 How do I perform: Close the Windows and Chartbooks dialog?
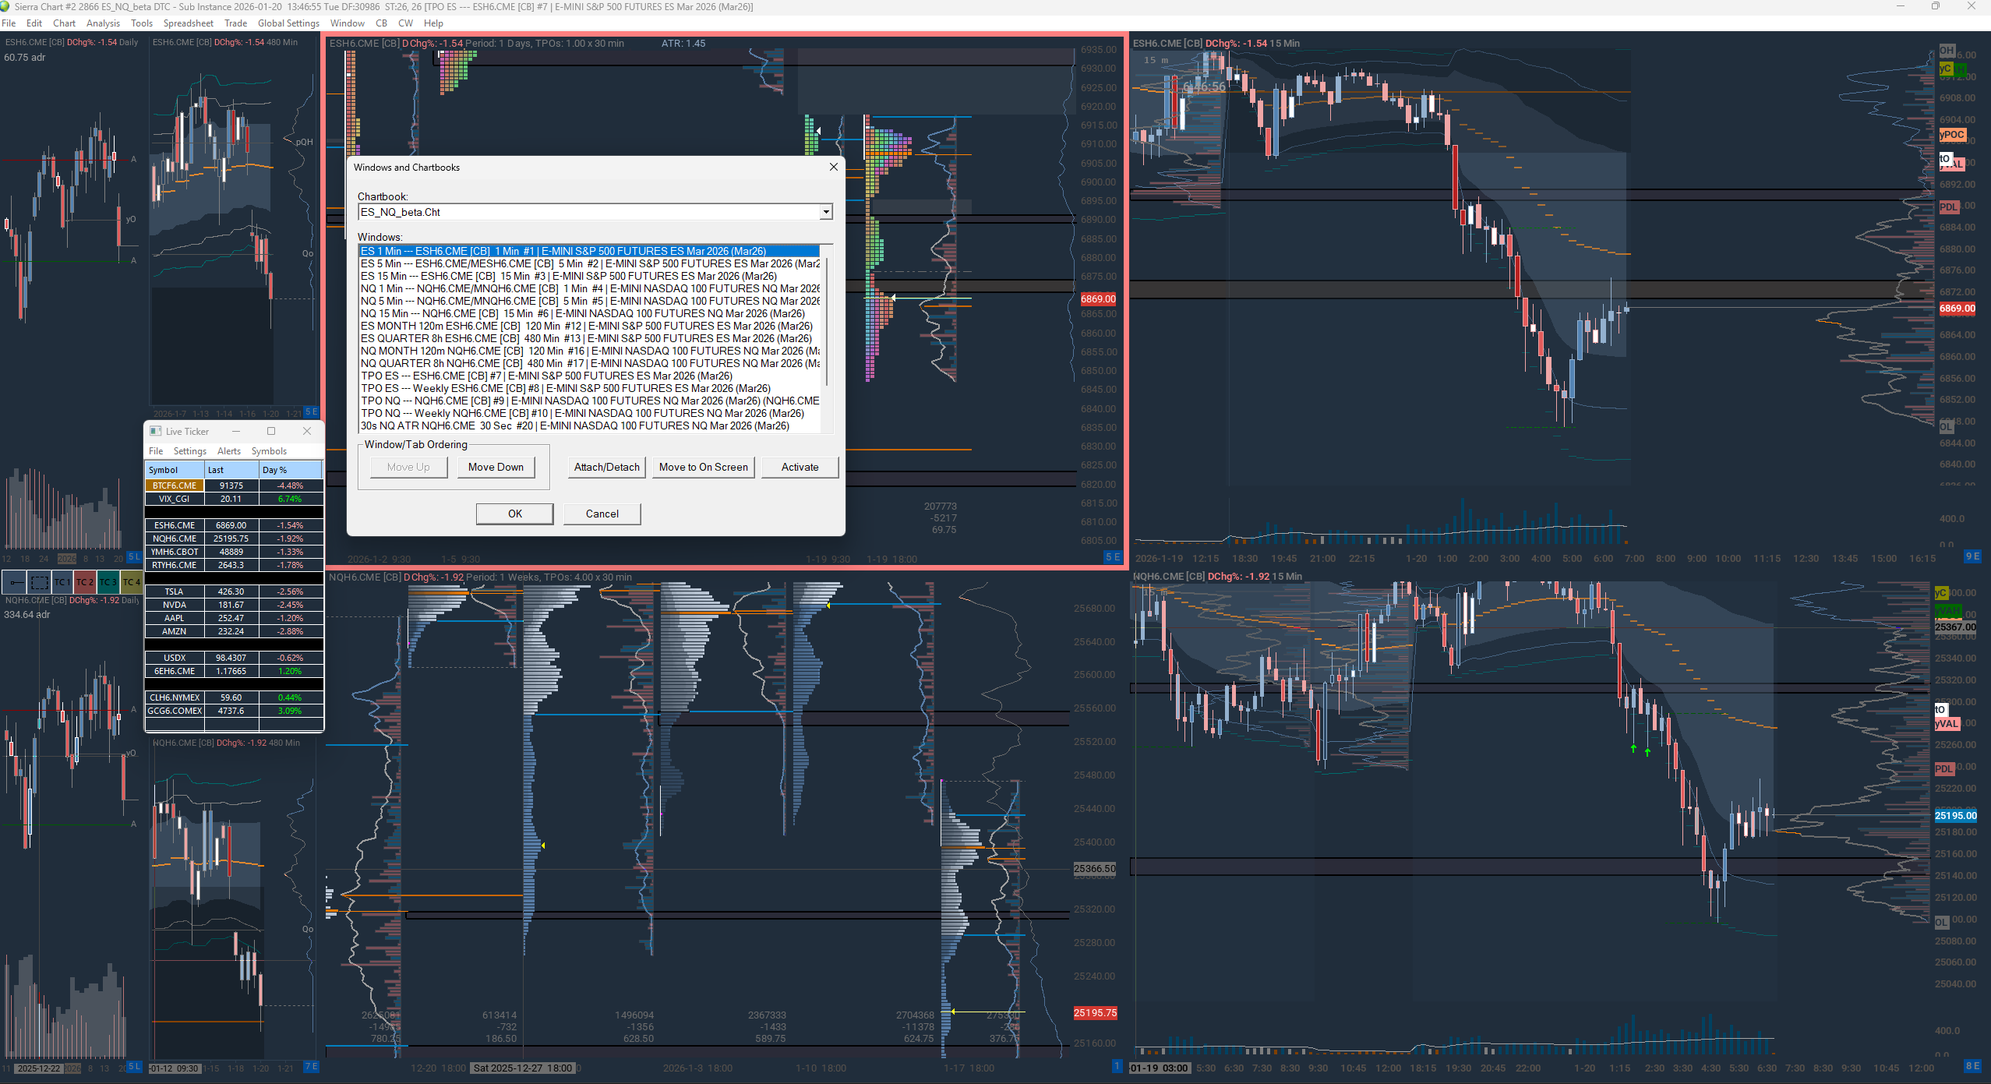click(833, 167)
